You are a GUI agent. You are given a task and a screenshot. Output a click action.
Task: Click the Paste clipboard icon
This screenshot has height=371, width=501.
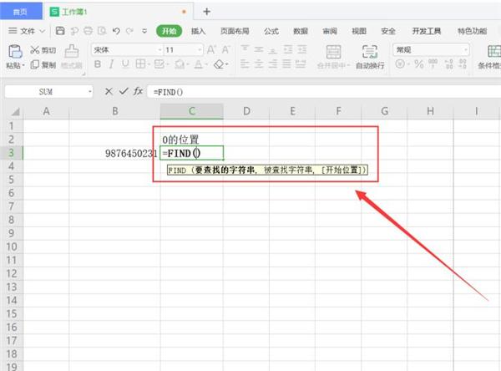pos(14,52)
